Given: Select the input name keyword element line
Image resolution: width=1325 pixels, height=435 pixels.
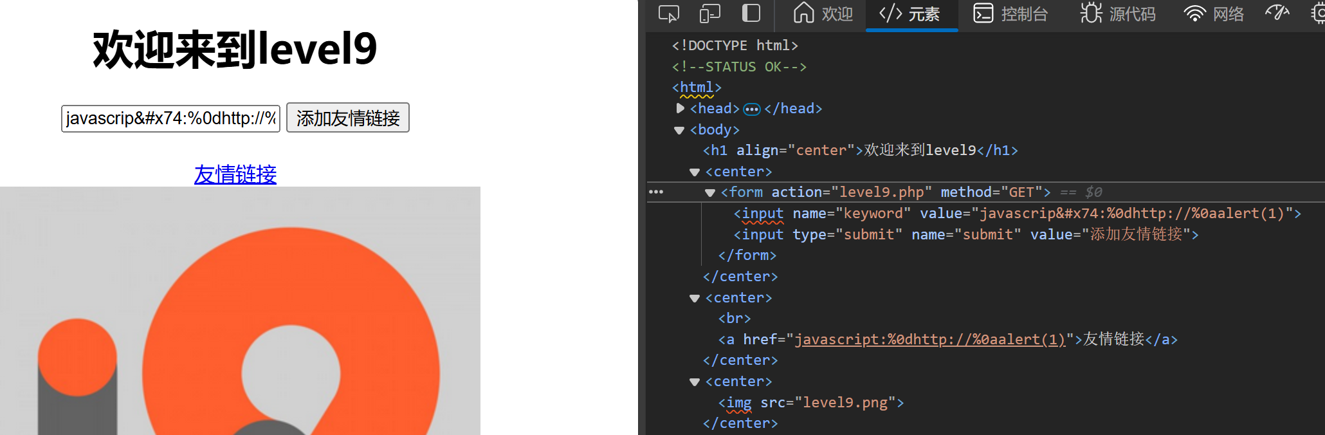Looking at the screenshot, I should point(1018,213).
